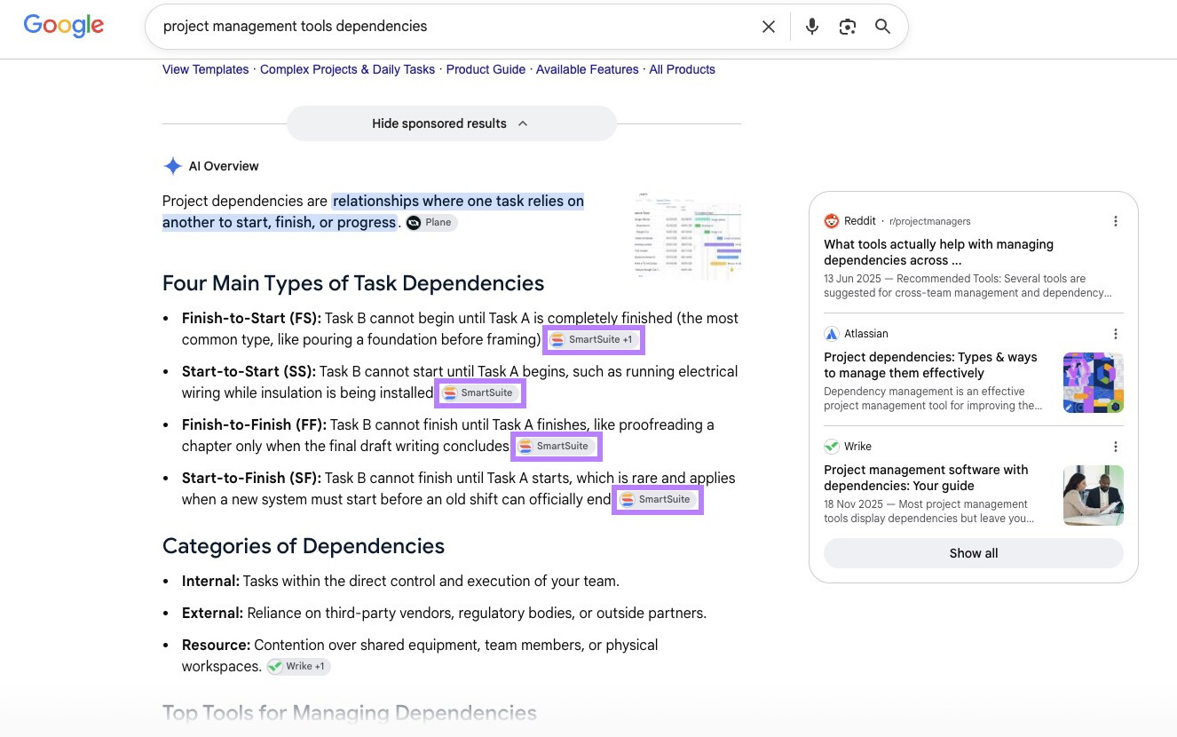Screen dimensions: 1177x737
Task: Clear the search query with X icon
Action: 769,27
